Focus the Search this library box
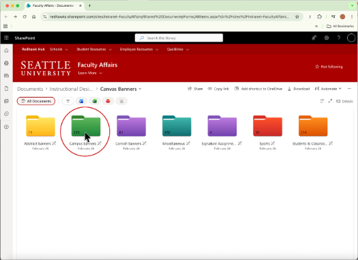This screenshot has width=358, height=260. 179,38
